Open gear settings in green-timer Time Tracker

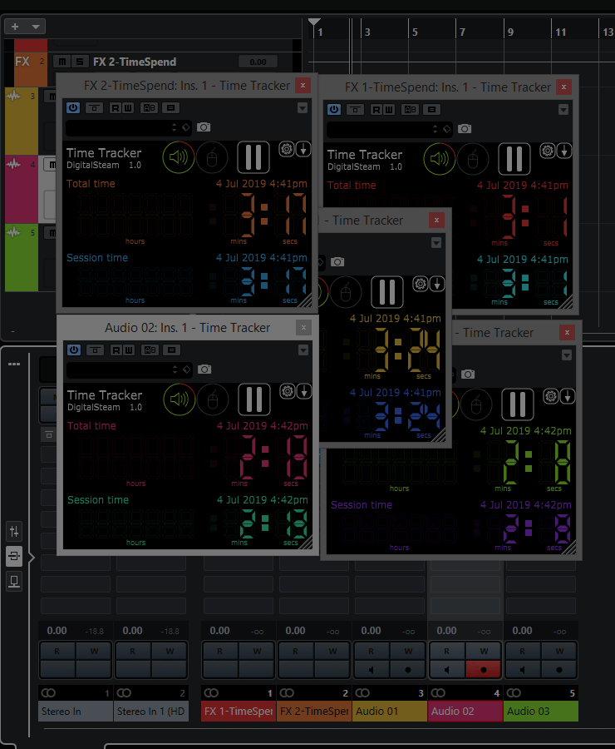pyautogui.click(x=551, y=396)
